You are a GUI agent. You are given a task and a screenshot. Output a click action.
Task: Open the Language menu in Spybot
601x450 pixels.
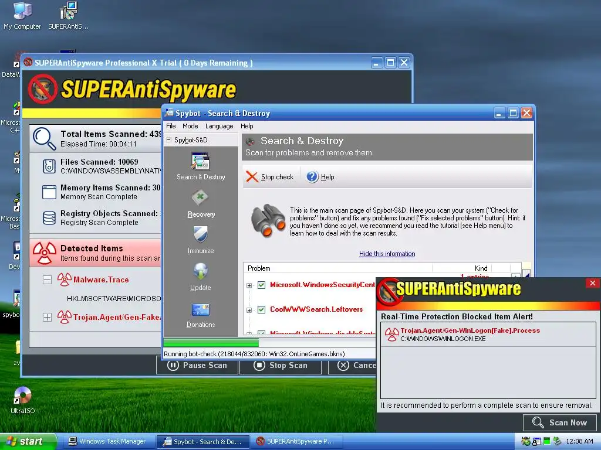coord(220,126)
